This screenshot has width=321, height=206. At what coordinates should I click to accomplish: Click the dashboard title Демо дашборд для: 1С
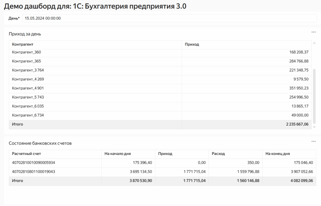click(x=95, y=6)
